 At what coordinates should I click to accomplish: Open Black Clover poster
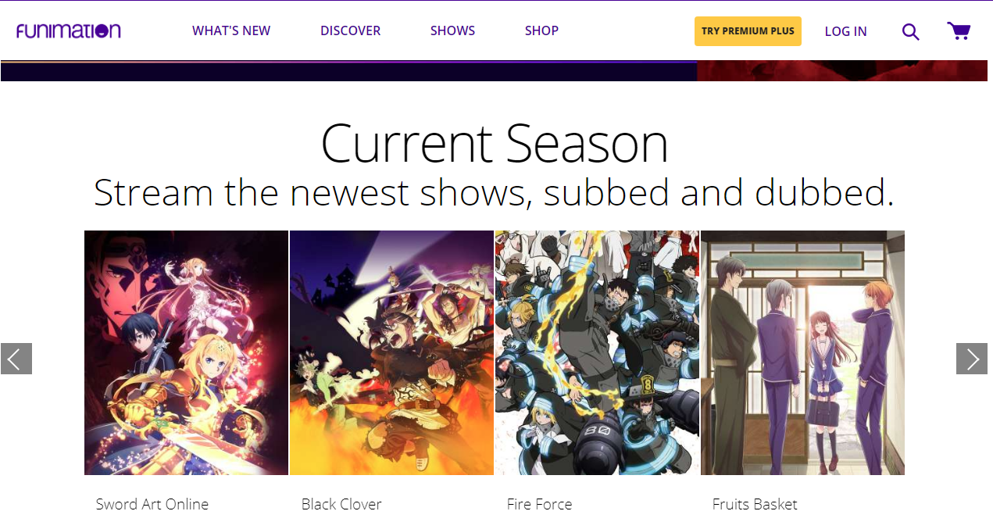tap(391, 352)
